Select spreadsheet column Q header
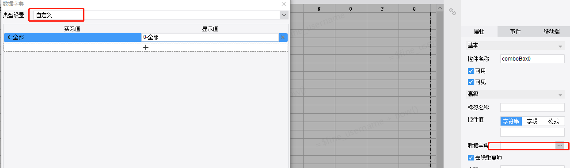 pyautogui.click(x=414, y=8)
